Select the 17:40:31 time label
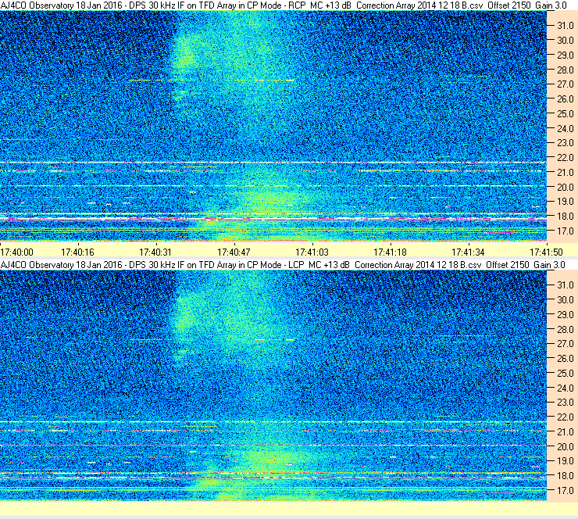Viewport: 578px width, 519px height. [x=155, y=252]
